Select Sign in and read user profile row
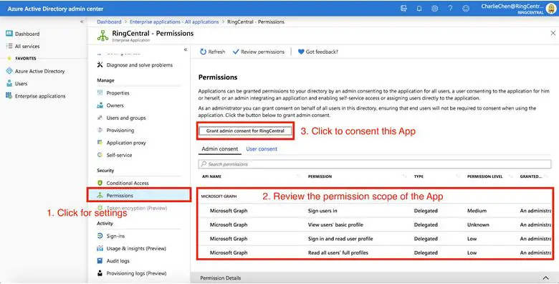 [375, 239]
